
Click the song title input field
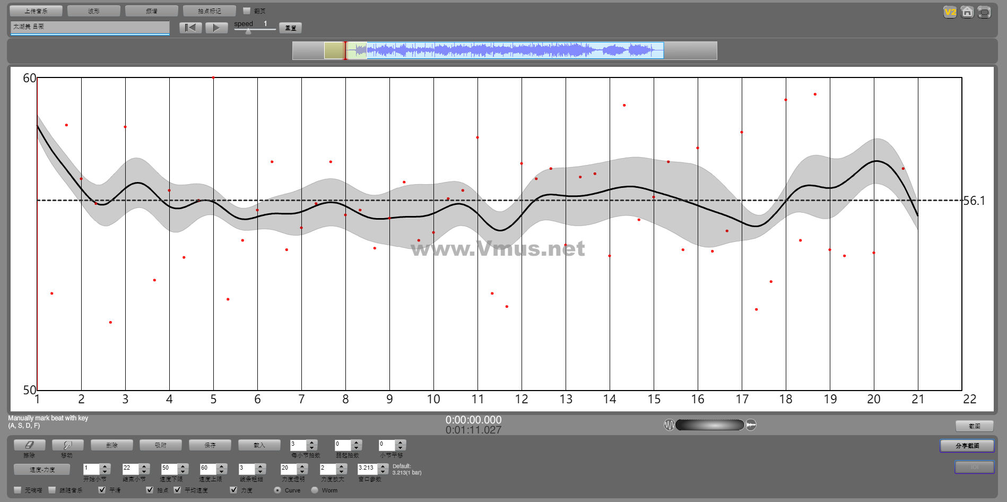tap(90, 27)
